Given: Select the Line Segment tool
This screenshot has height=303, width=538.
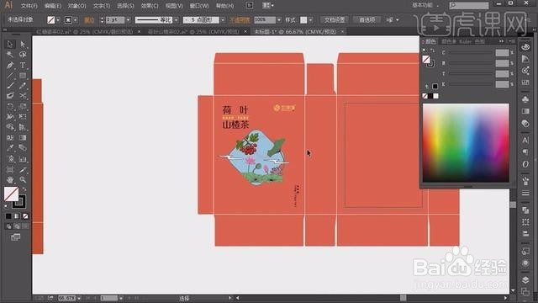Looking at the screenshot, I should coord(10,75).
